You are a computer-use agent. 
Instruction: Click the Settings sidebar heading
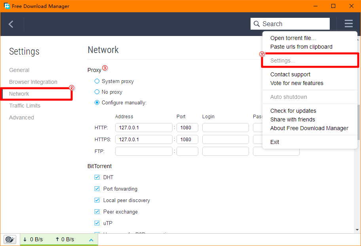[x=24, y=51]
